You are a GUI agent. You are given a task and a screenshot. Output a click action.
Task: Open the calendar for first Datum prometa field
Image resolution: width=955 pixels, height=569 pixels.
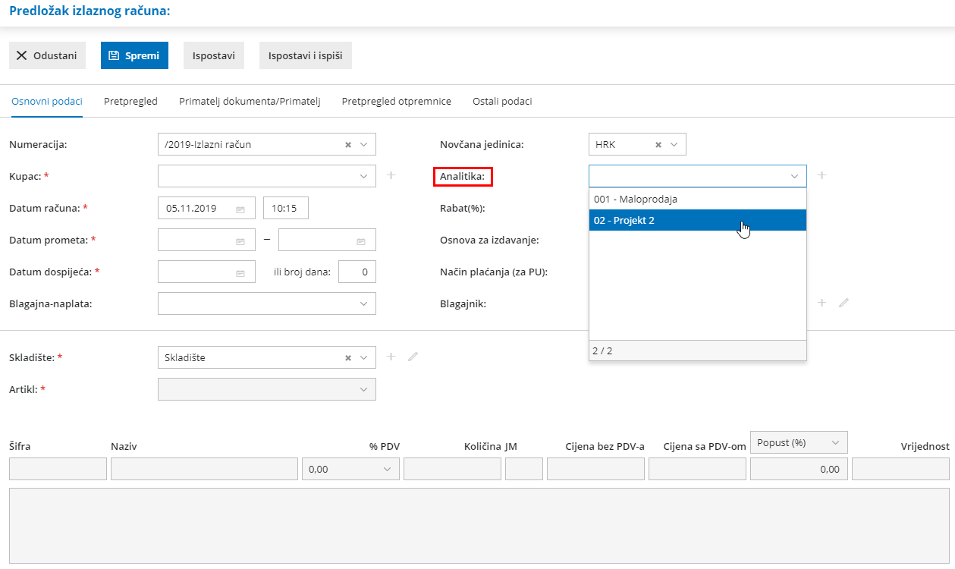[240, 240]
